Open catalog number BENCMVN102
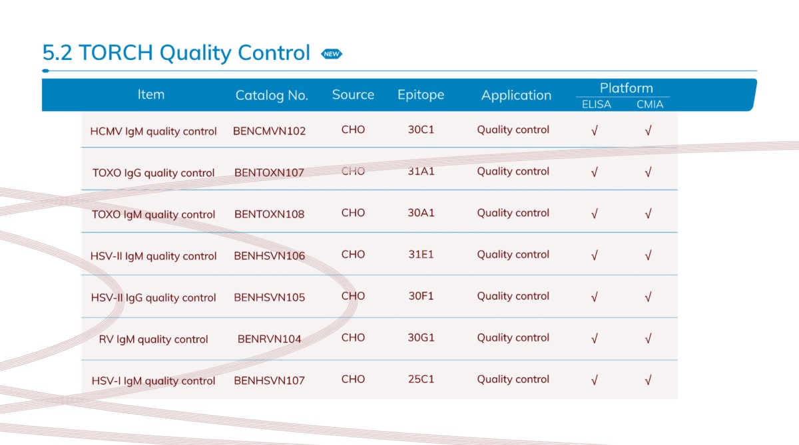Screen dimensions: 799x445 [269, 131]
